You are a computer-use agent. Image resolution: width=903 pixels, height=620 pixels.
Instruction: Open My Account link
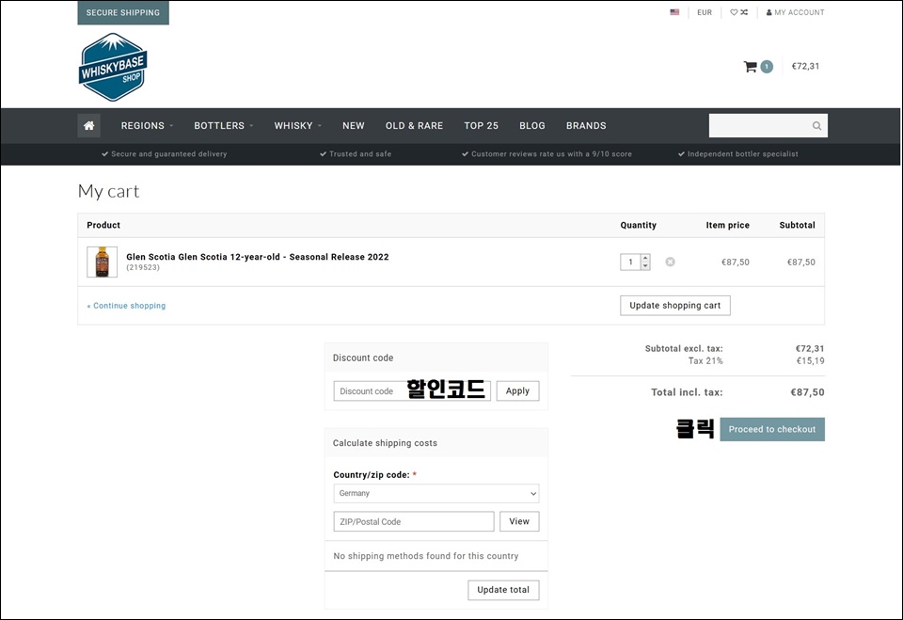795,12
